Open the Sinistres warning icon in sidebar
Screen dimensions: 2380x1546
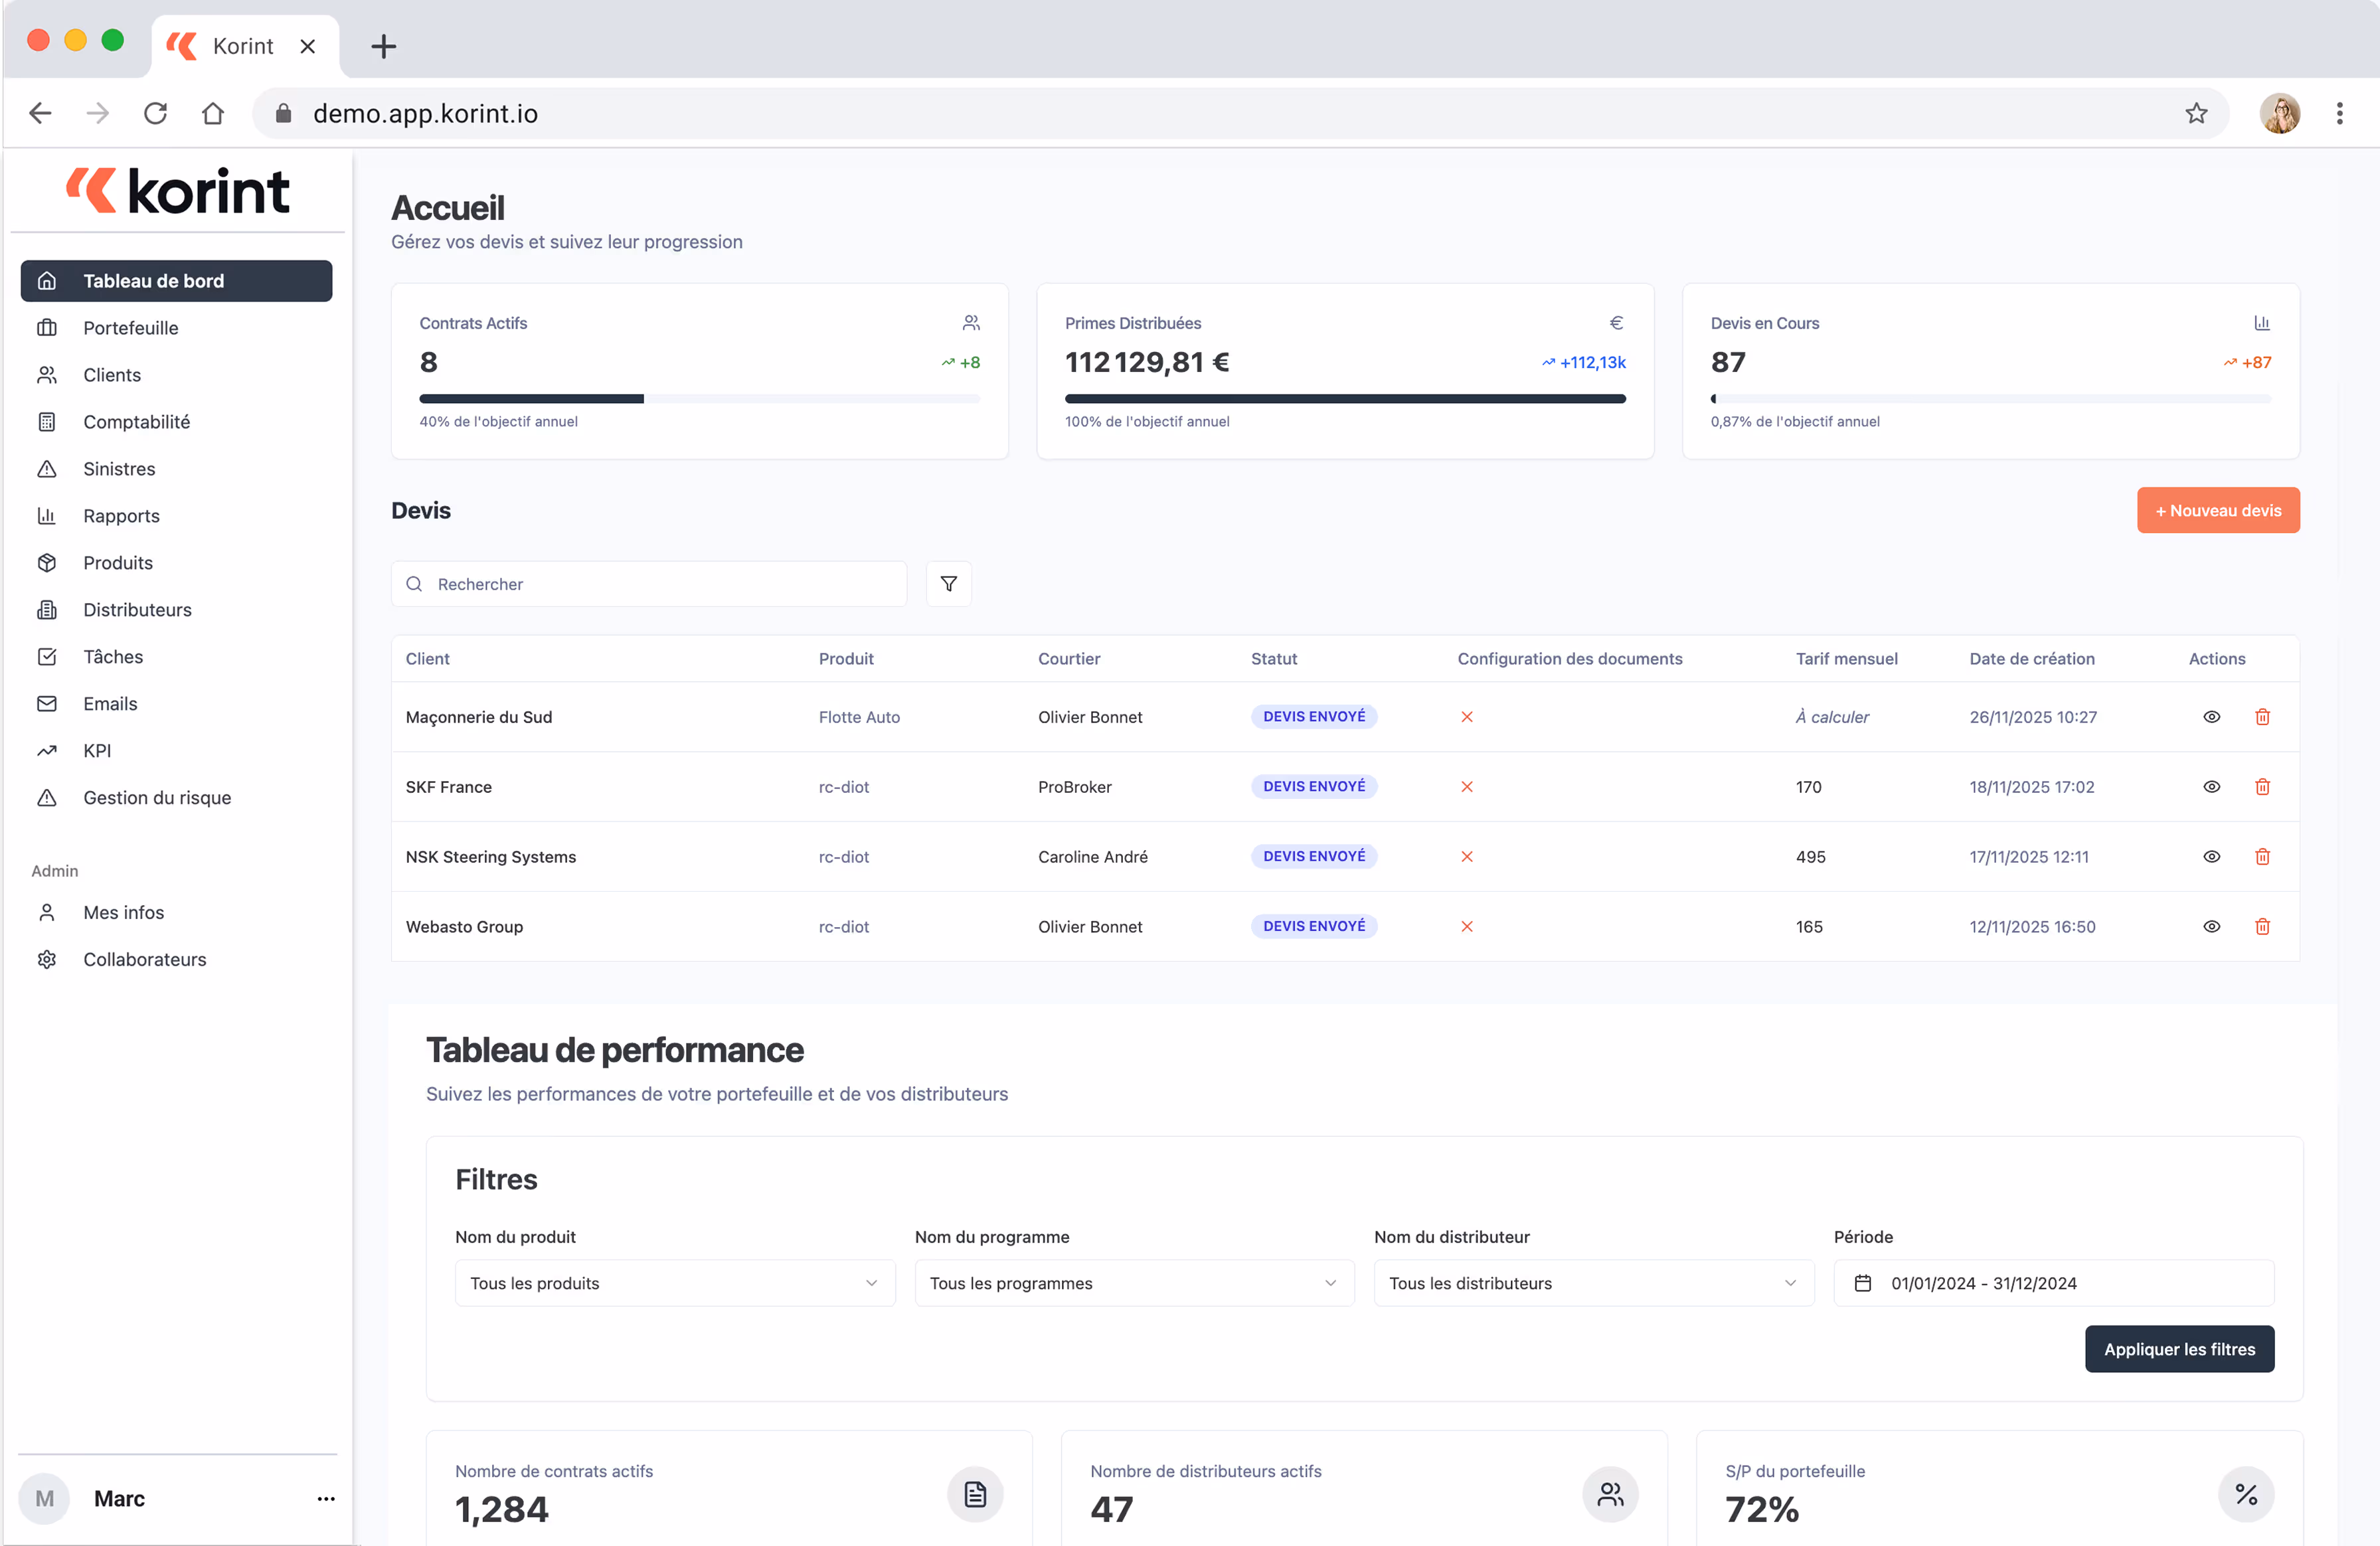pyautogui.click(x=47, y=469)
